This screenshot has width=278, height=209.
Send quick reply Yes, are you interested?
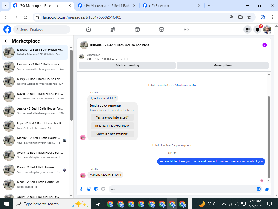[112, 117]
